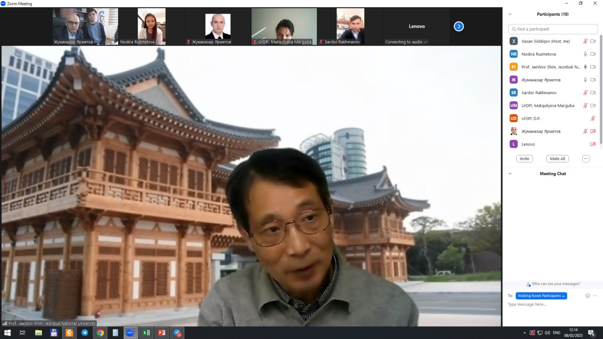This screenshot has height=339, width=603.
Task: Open Google Chrome from the taskbar
Action: point(100,333)
